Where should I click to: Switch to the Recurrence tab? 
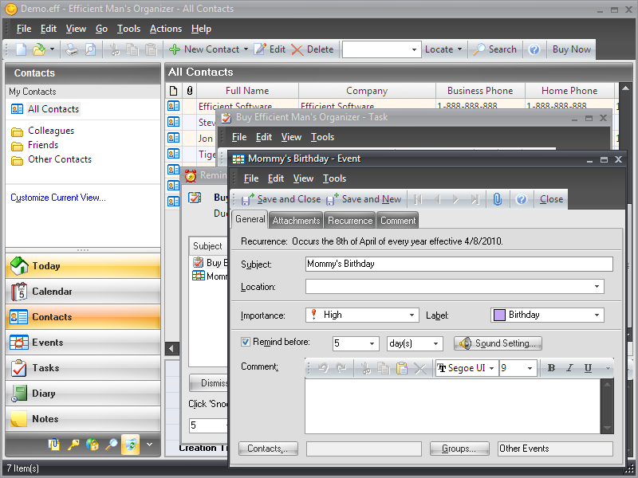coord(349,221)
